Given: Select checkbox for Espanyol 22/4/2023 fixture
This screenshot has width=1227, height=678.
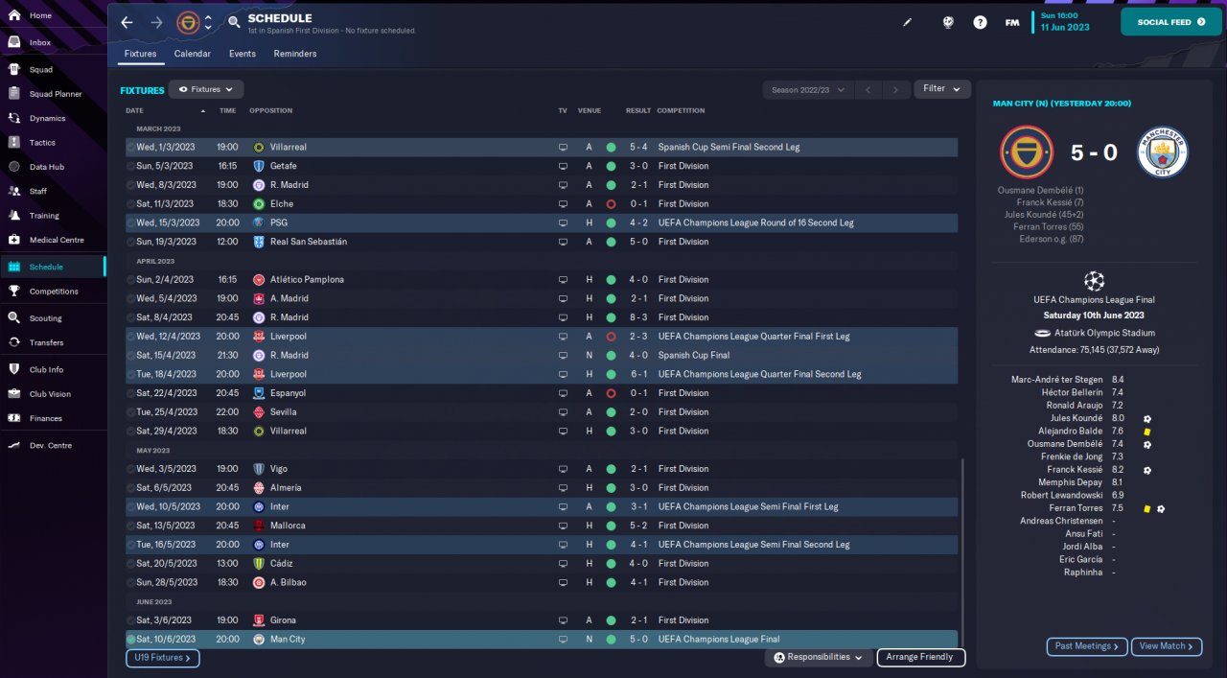Looking at the screenshot, I should [130, 393].
